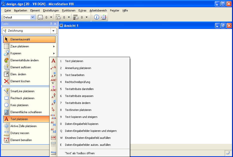Choose the Elementfläche schraffieren hatch tool

click(6, 112)
